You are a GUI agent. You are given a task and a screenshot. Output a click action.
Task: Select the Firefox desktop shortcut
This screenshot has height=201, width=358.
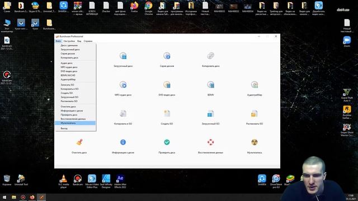(x=134, y=7)
